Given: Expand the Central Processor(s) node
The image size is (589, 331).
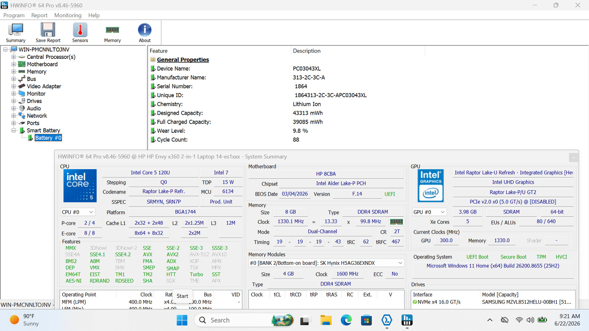Looking at the screenshot, I should point(14,57).
